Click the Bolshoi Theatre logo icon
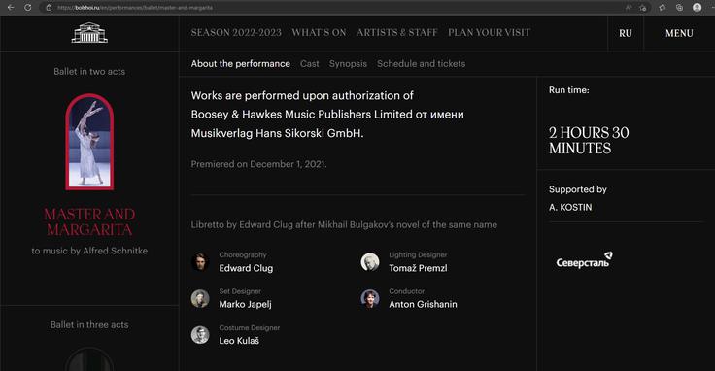 [89, 33]
